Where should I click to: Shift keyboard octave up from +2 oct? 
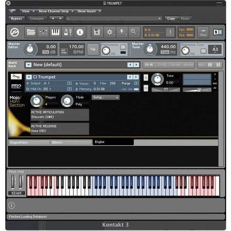(x=24, y=193)
